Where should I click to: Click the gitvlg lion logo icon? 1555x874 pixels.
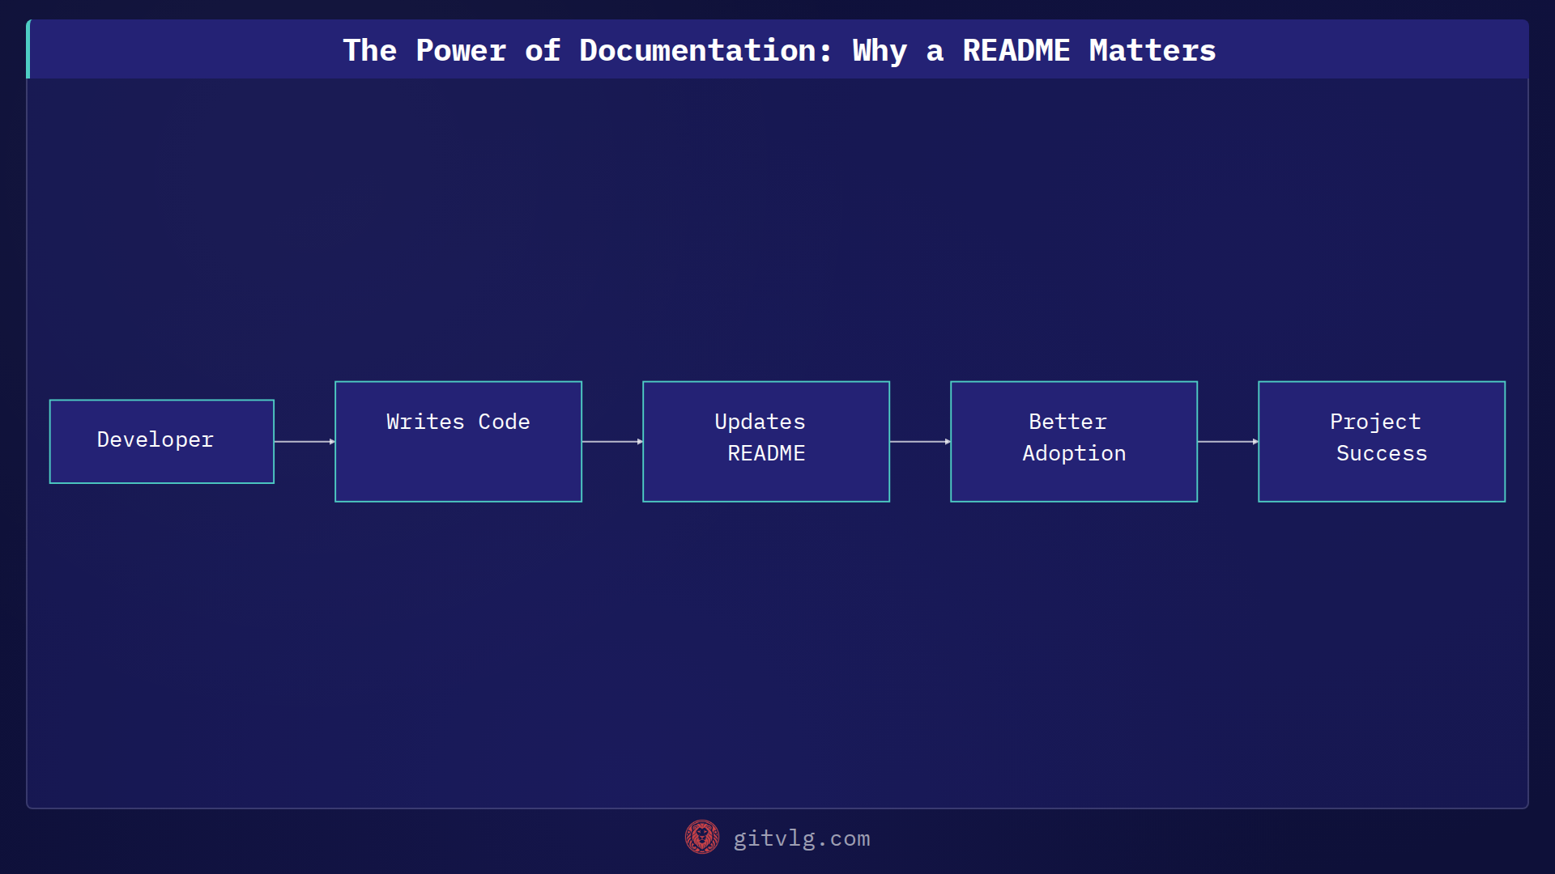701,838
